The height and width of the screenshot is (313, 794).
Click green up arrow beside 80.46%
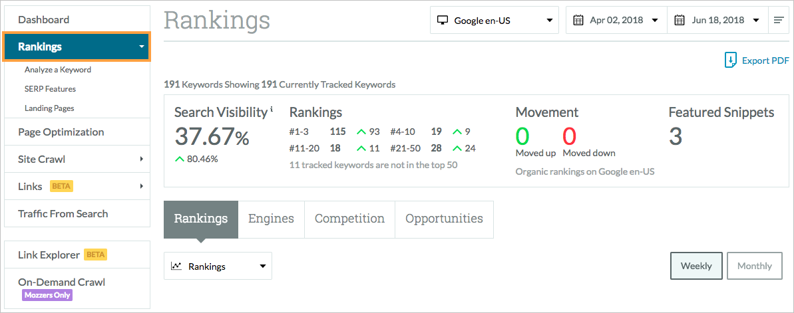coord(179,159)
